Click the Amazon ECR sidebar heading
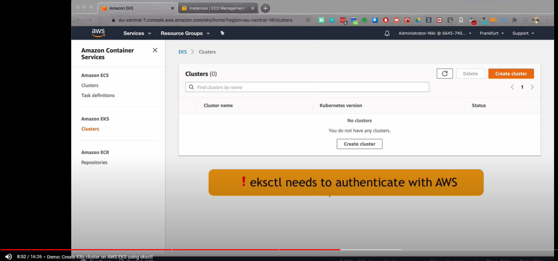This screenshot has height=261, width=558. pos(95,152)
